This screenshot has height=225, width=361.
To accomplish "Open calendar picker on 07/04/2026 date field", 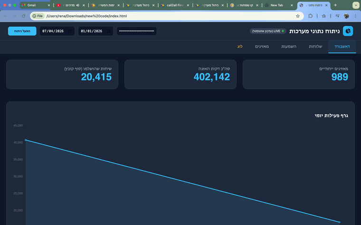I will (70, 31).
